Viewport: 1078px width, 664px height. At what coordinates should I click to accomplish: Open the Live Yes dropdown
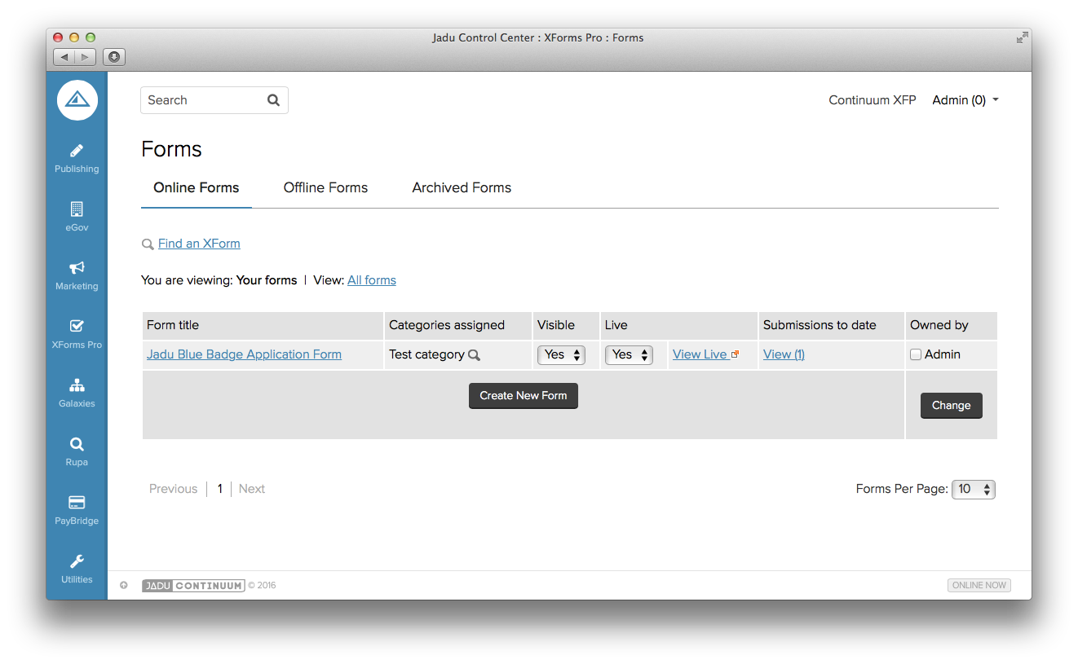[x=629, y=354]
